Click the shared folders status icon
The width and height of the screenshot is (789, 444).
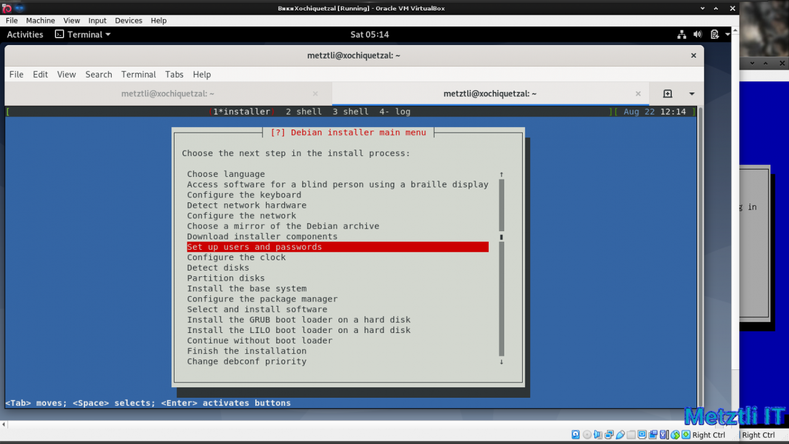click(631, 435)
